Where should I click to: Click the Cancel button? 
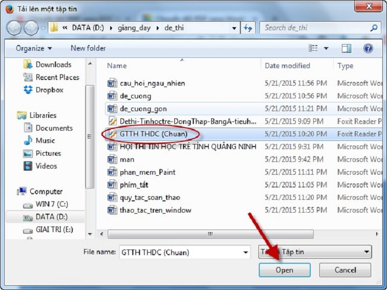[345, 270]
